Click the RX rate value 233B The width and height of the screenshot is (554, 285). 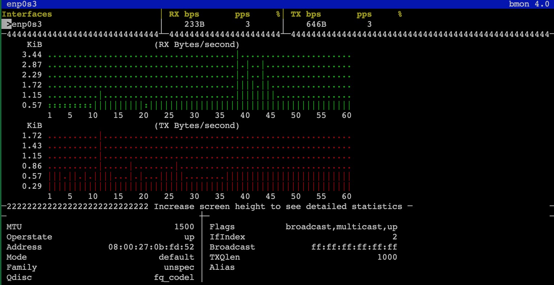[x=194, y=24]
